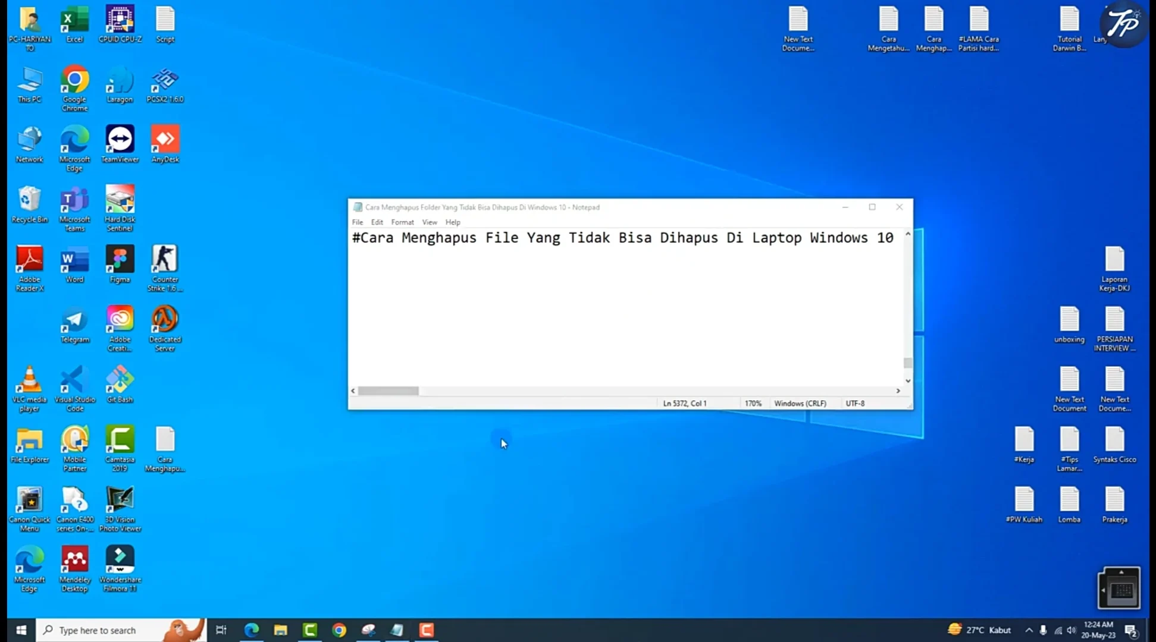Open Mobile Partner desktop shortcut
The width and height of the screenshot is (1156, 642).
click(x=74, y=449)
